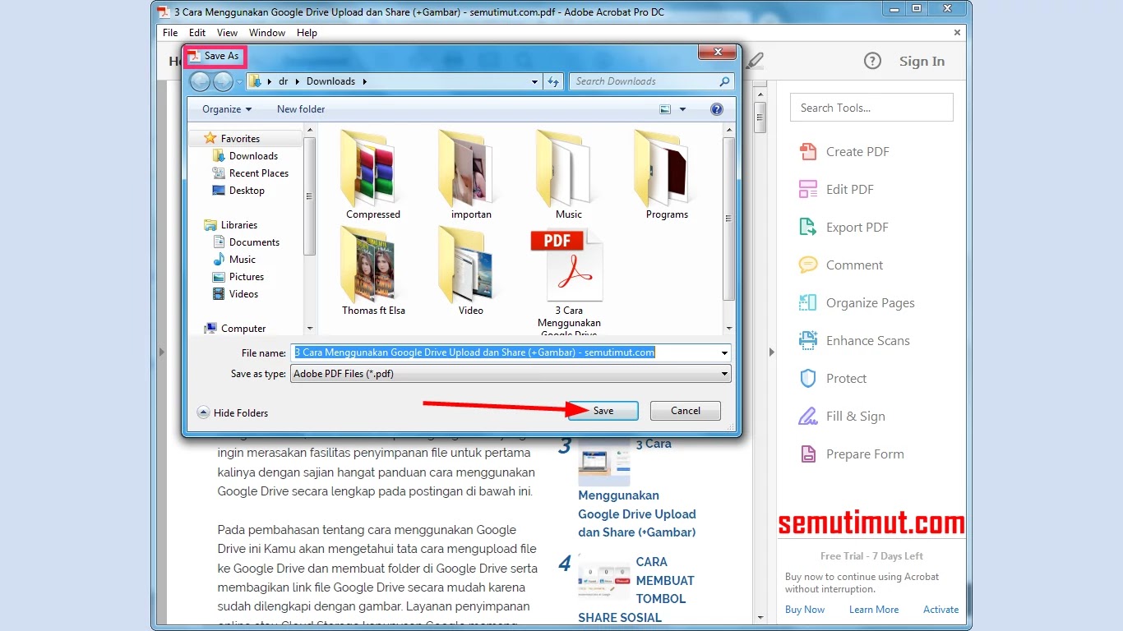Expand the view options dropdown arrow
Viewport: 1123px width, 631px height.
pyautogui.click(x=682, y=109)
